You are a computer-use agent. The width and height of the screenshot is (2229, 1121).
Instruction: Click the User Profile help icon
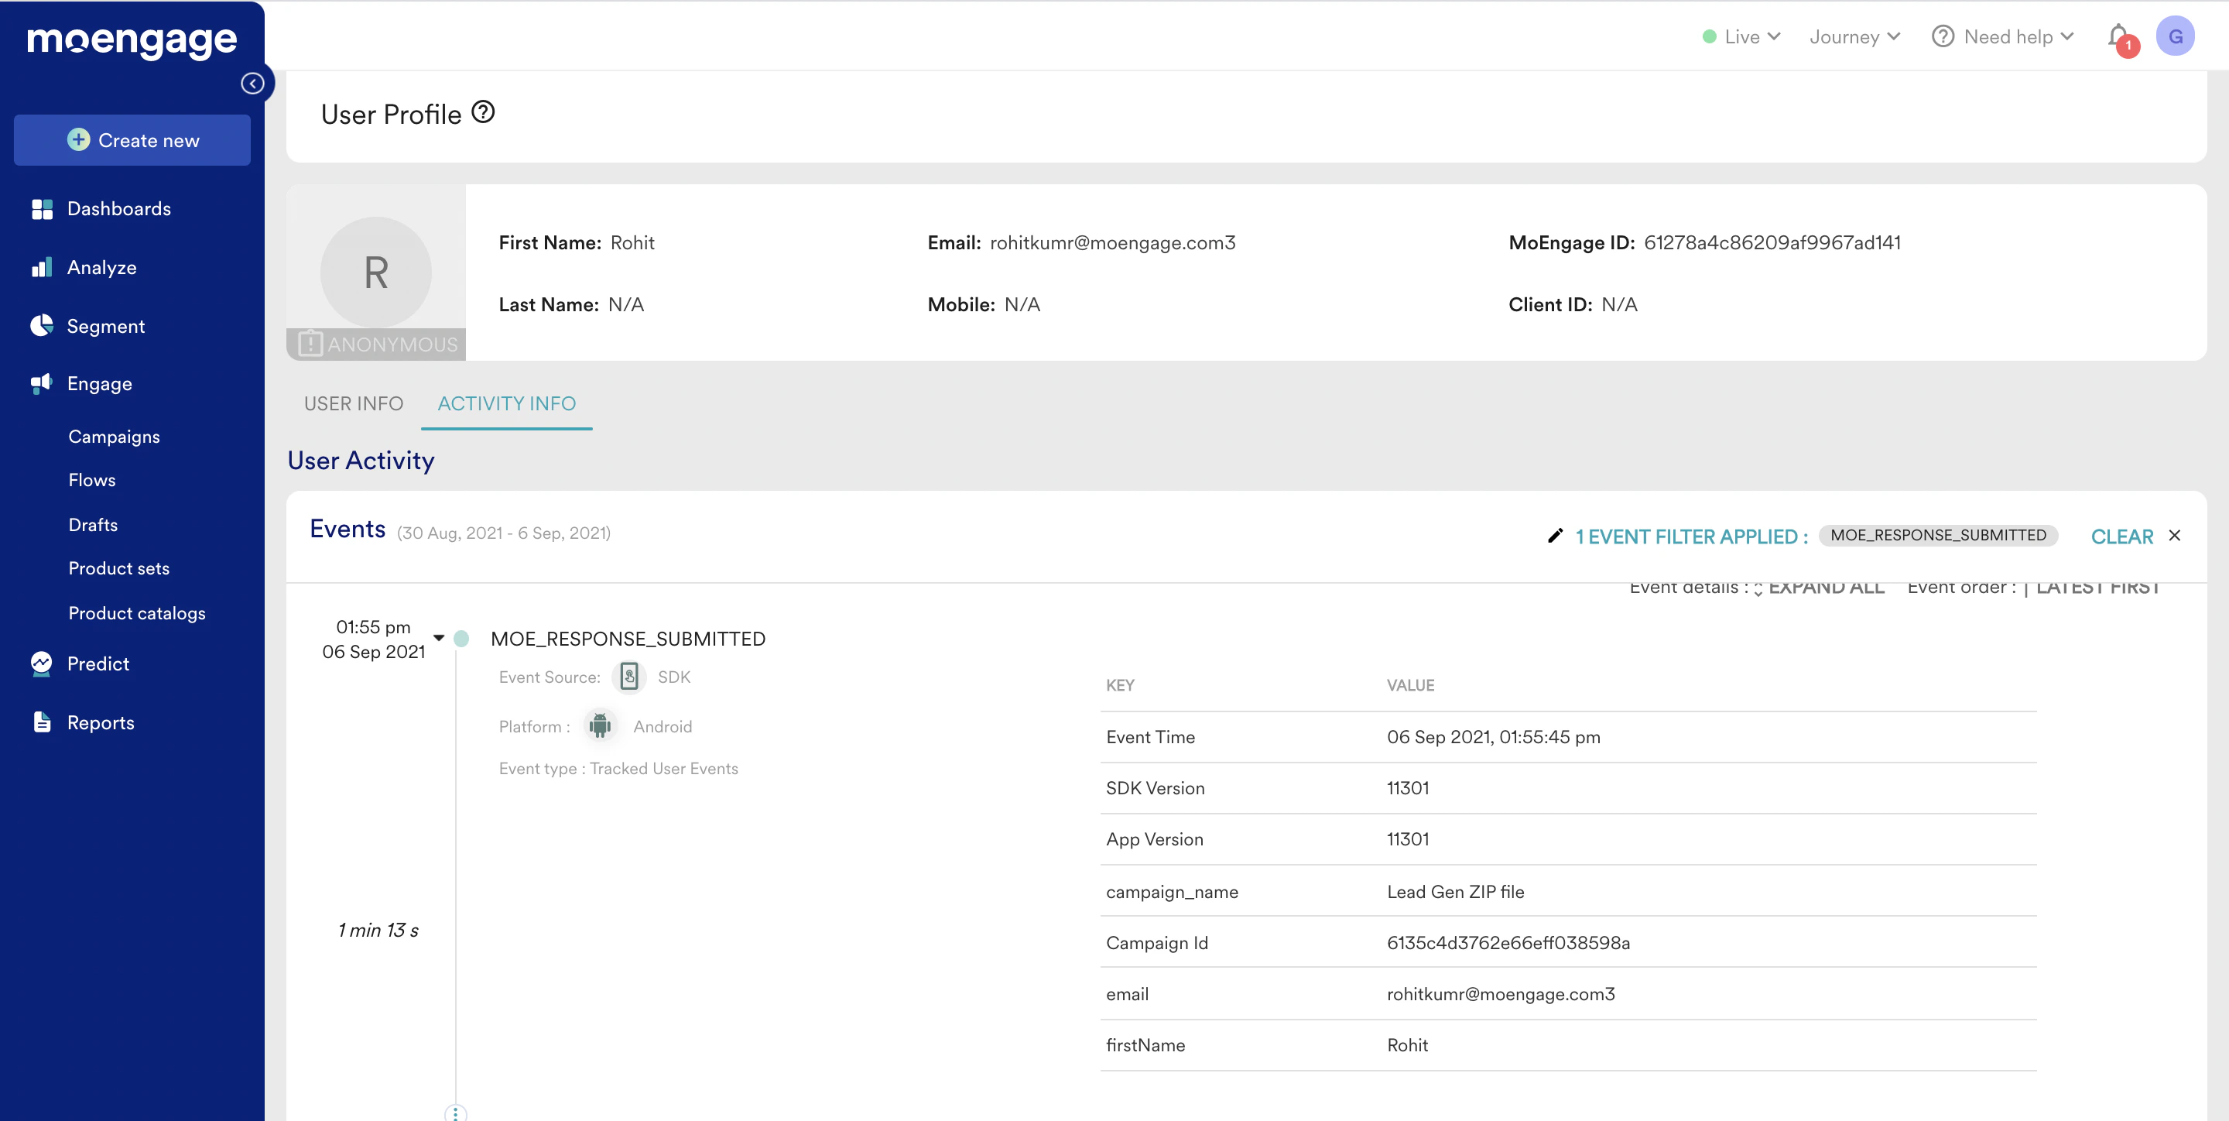click(483, 112)
